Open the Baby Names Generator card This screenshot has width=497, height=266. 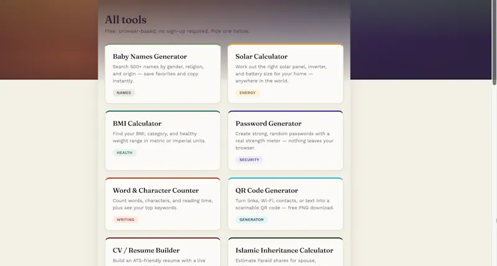click(163, 73)
